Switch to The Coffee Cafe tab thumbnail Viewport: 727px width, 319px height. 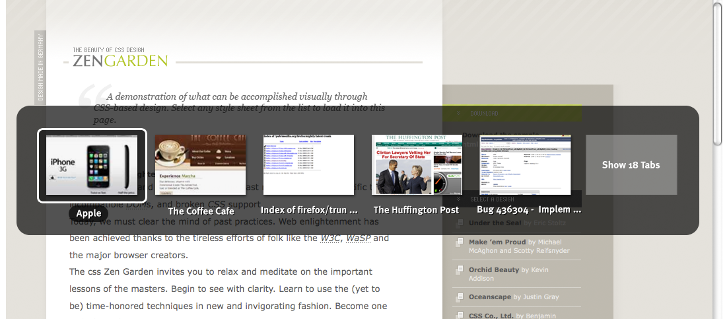(200, 164)
